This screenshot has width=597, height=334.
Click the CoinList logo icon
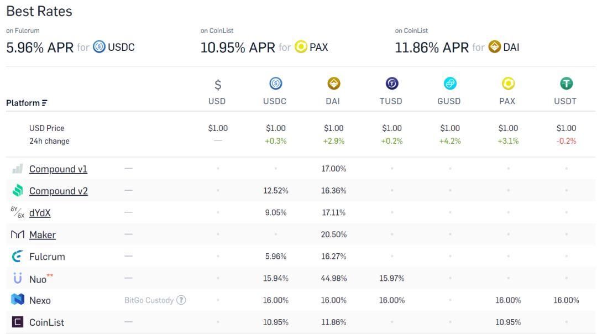[x=18, y=322]
